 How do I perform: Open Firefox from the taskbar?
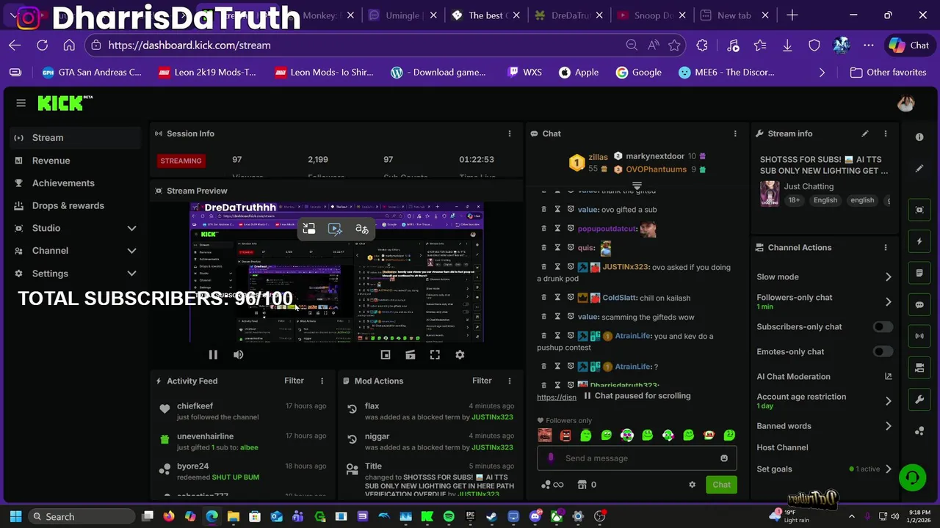pyautogui.click(x=169, y=517)
